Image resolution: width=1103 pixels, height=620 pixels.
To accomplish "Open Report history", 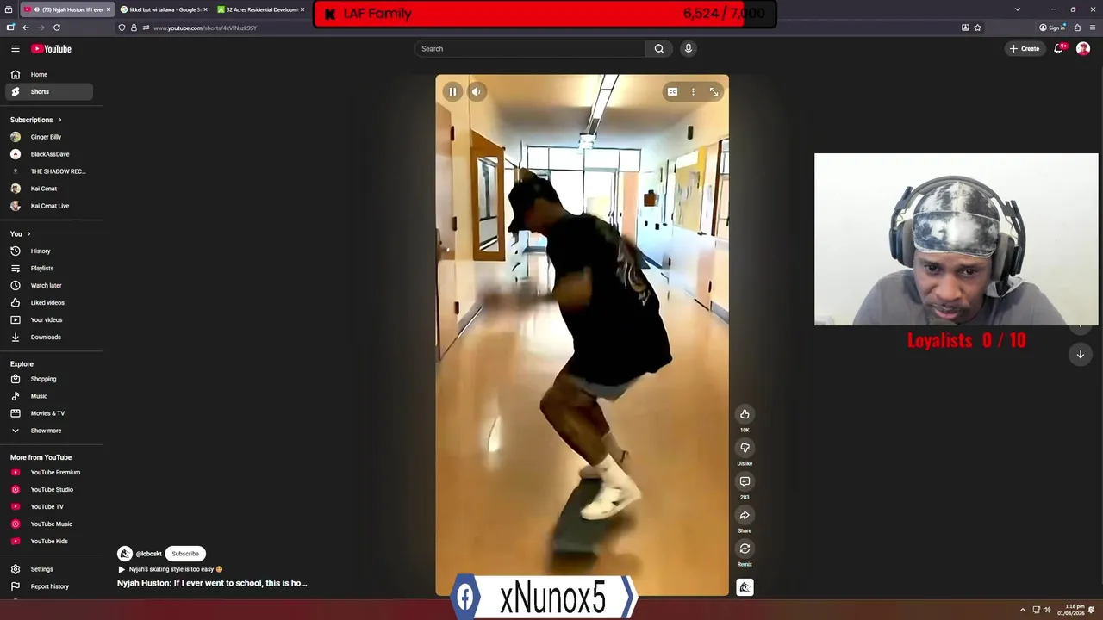I will coord(49,586).
